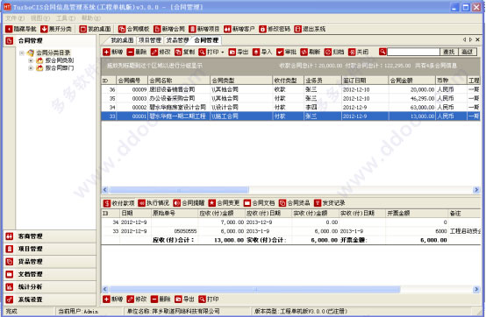This screenshot has width=486, height=317.
Task: Click the 隐藏导航 hide navigation button
Action: [21, 29]
